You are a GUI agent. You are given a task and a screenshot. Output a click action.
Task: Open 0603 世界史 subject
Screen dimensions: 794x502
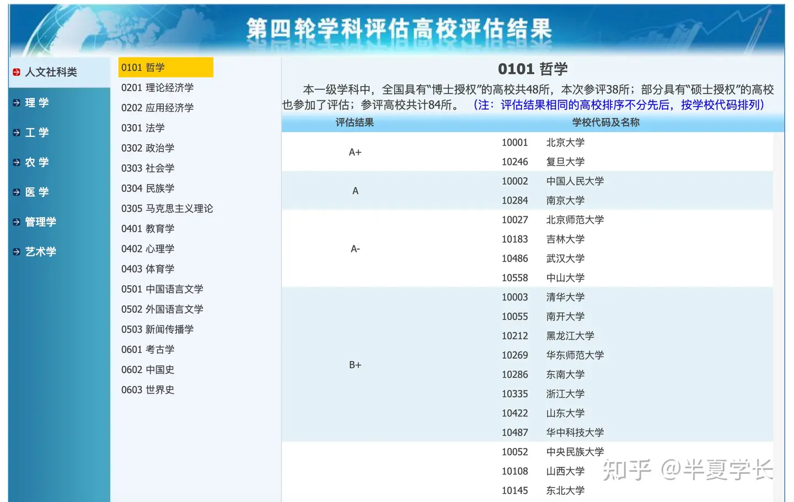pos(148,390)
